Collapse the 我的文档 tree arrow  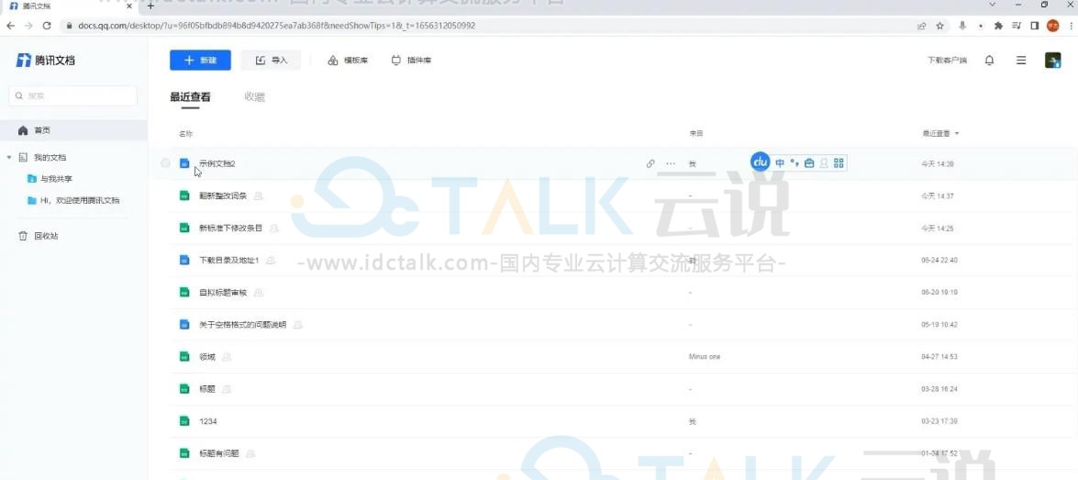point(9,158)
